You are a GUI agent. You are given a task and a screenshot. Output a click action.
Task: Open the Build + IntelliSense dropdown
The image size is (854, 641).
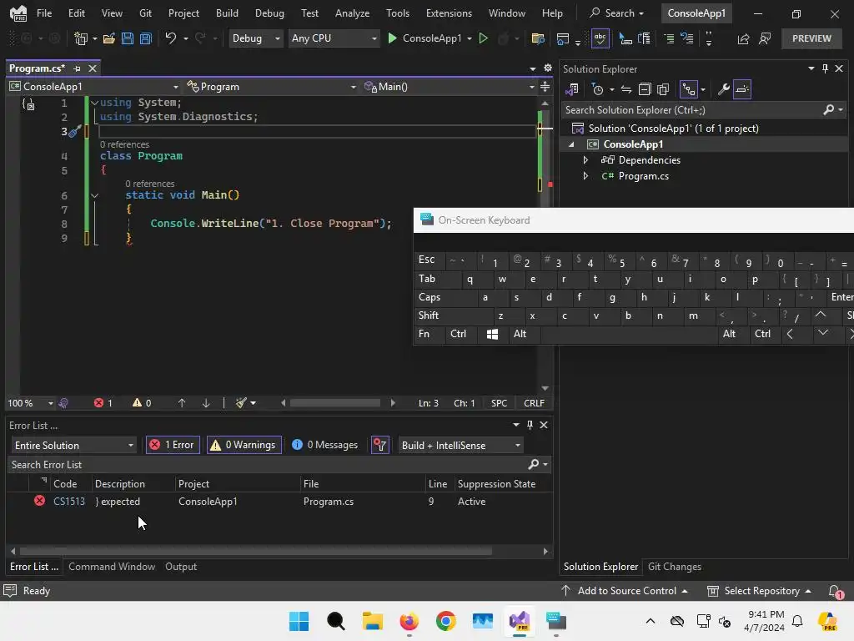pyautogui.click(x=460, y=446)
